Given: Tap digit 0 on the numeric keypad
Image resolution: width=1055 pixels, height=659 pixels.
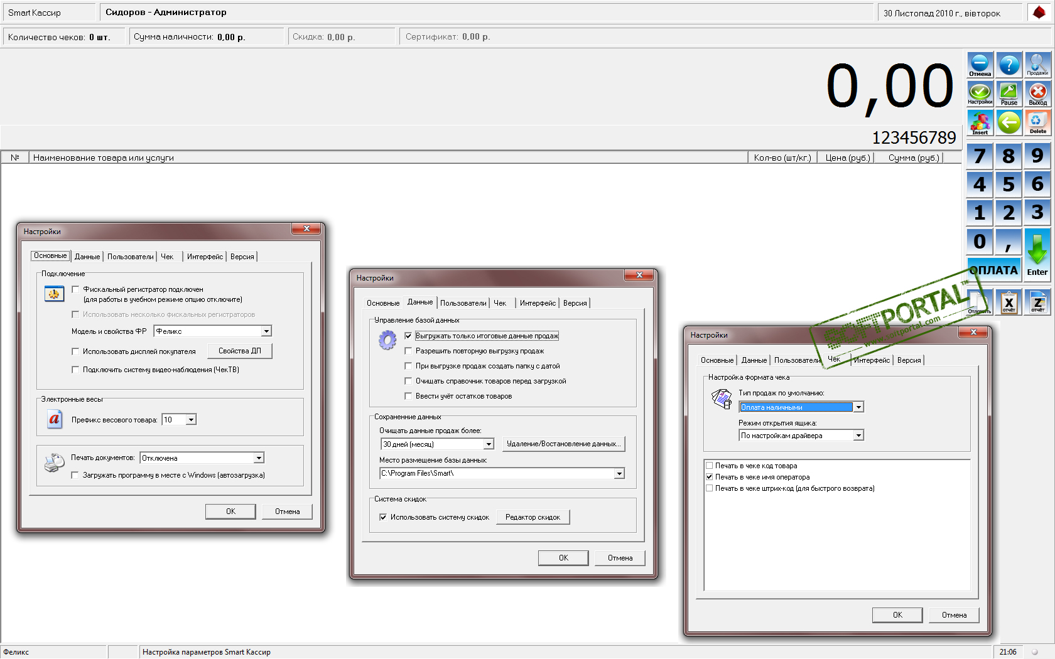Looking at the screenshot, I should 980,242.
